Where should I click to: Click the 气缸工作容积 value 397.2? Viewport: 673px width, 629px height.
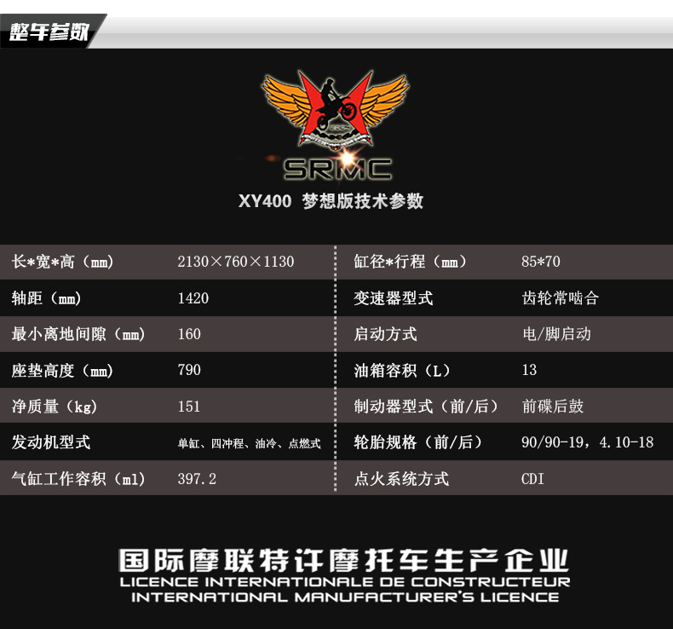point(197,479)
